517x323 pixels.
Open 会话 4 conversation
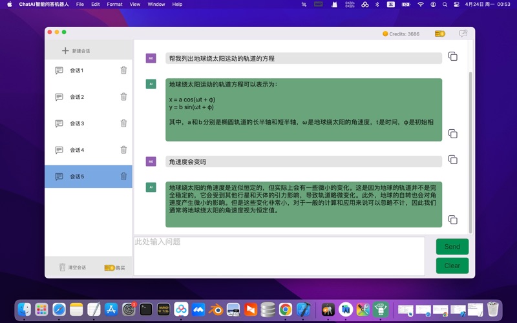[77, 150]
